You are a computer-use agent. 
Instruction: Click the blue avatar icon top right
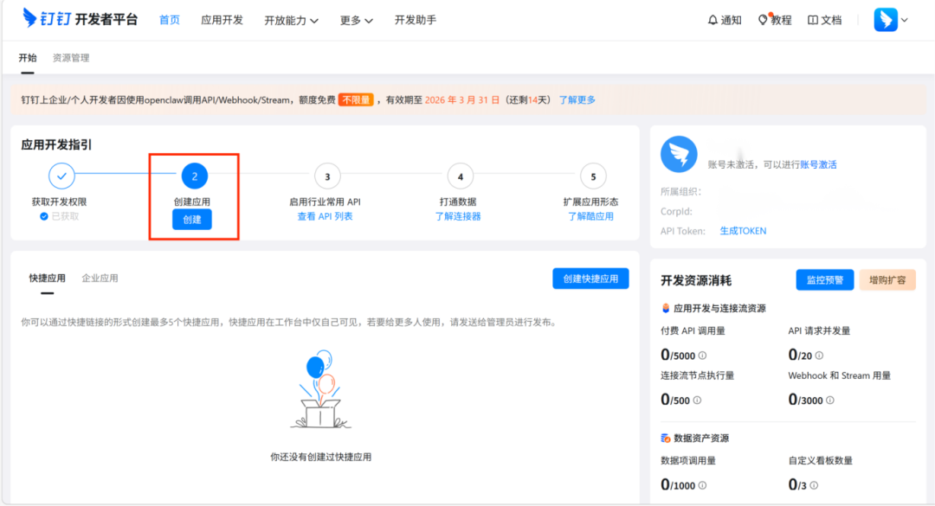[x=885, y=19]
